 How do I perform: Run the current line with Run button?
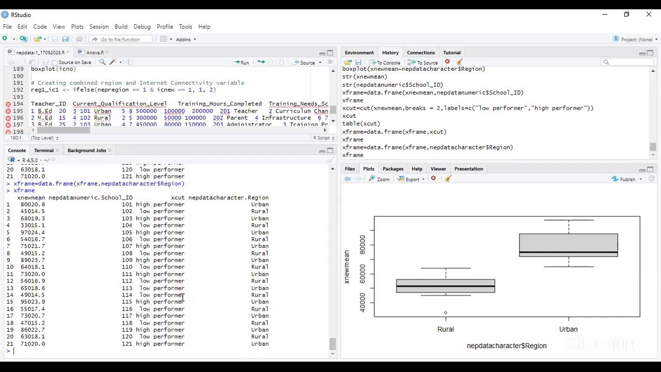pyautogui.click(x=241, y=63)
